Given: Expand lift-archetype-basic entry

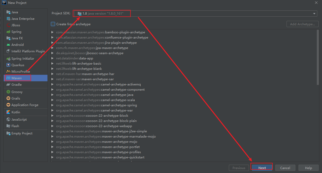Looking at the screenshot, I should pos(52,64).
